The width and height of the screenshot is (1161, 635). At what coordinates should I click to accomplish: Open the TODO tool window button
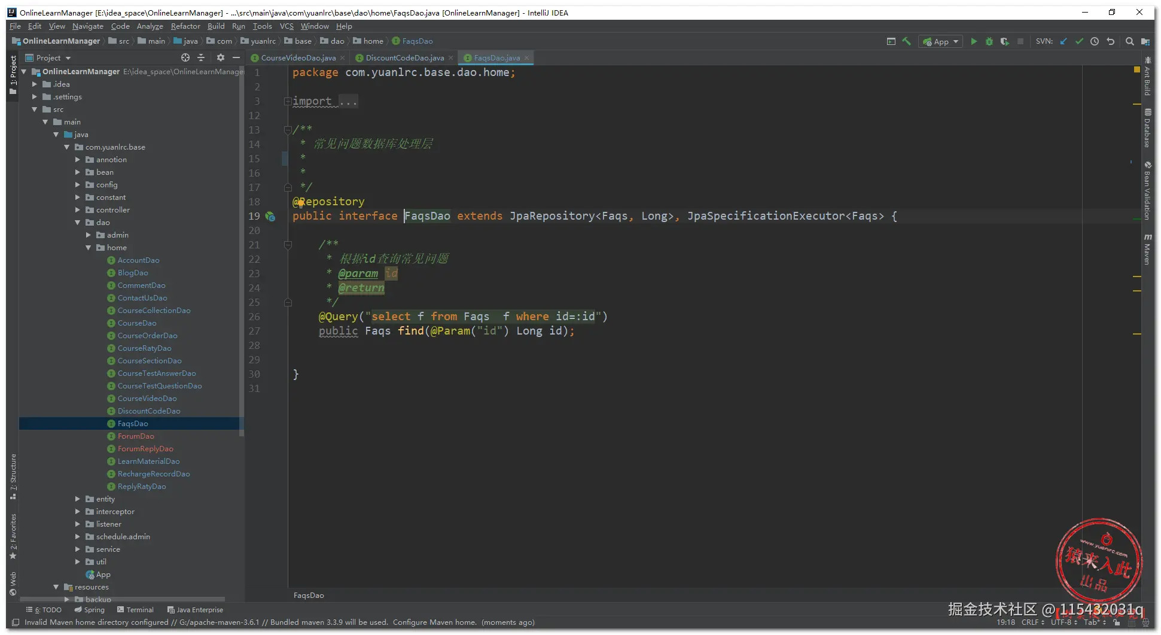44,610
